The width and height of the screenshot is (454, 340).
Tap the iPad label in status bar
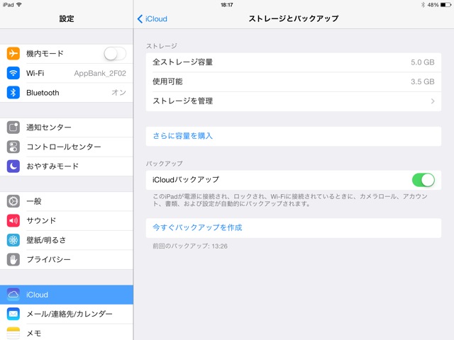point(8,5)
